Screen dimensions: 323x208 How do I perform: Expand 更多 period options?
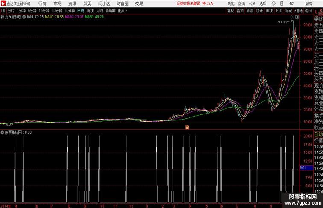[122, 11]
